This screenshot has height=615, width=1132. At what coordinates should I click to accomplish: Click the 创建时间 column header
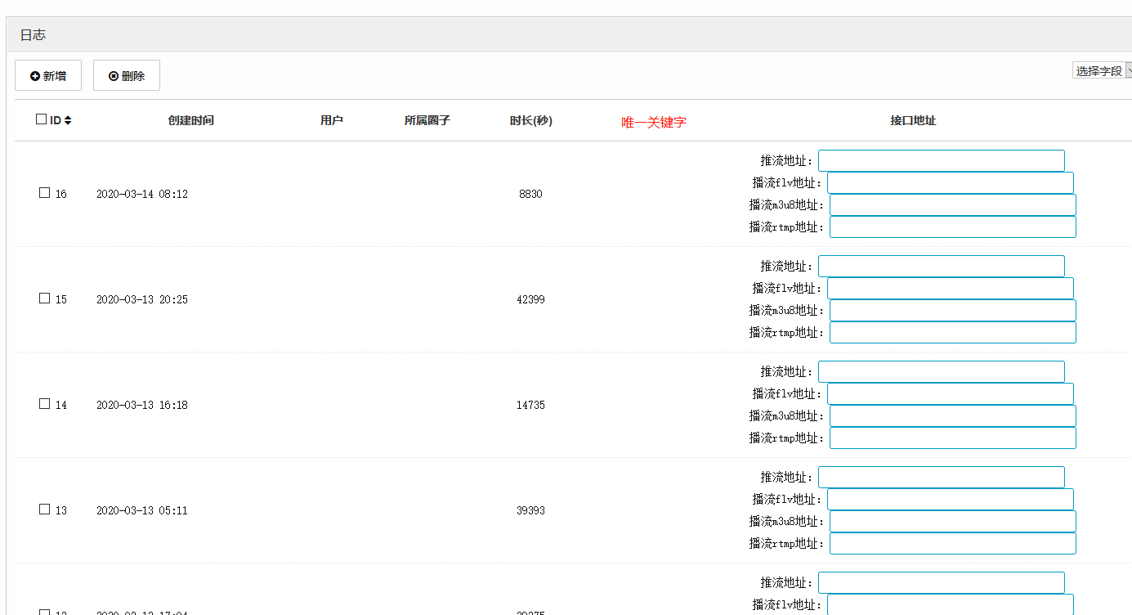pyautogui.click(x=190, y=120)
